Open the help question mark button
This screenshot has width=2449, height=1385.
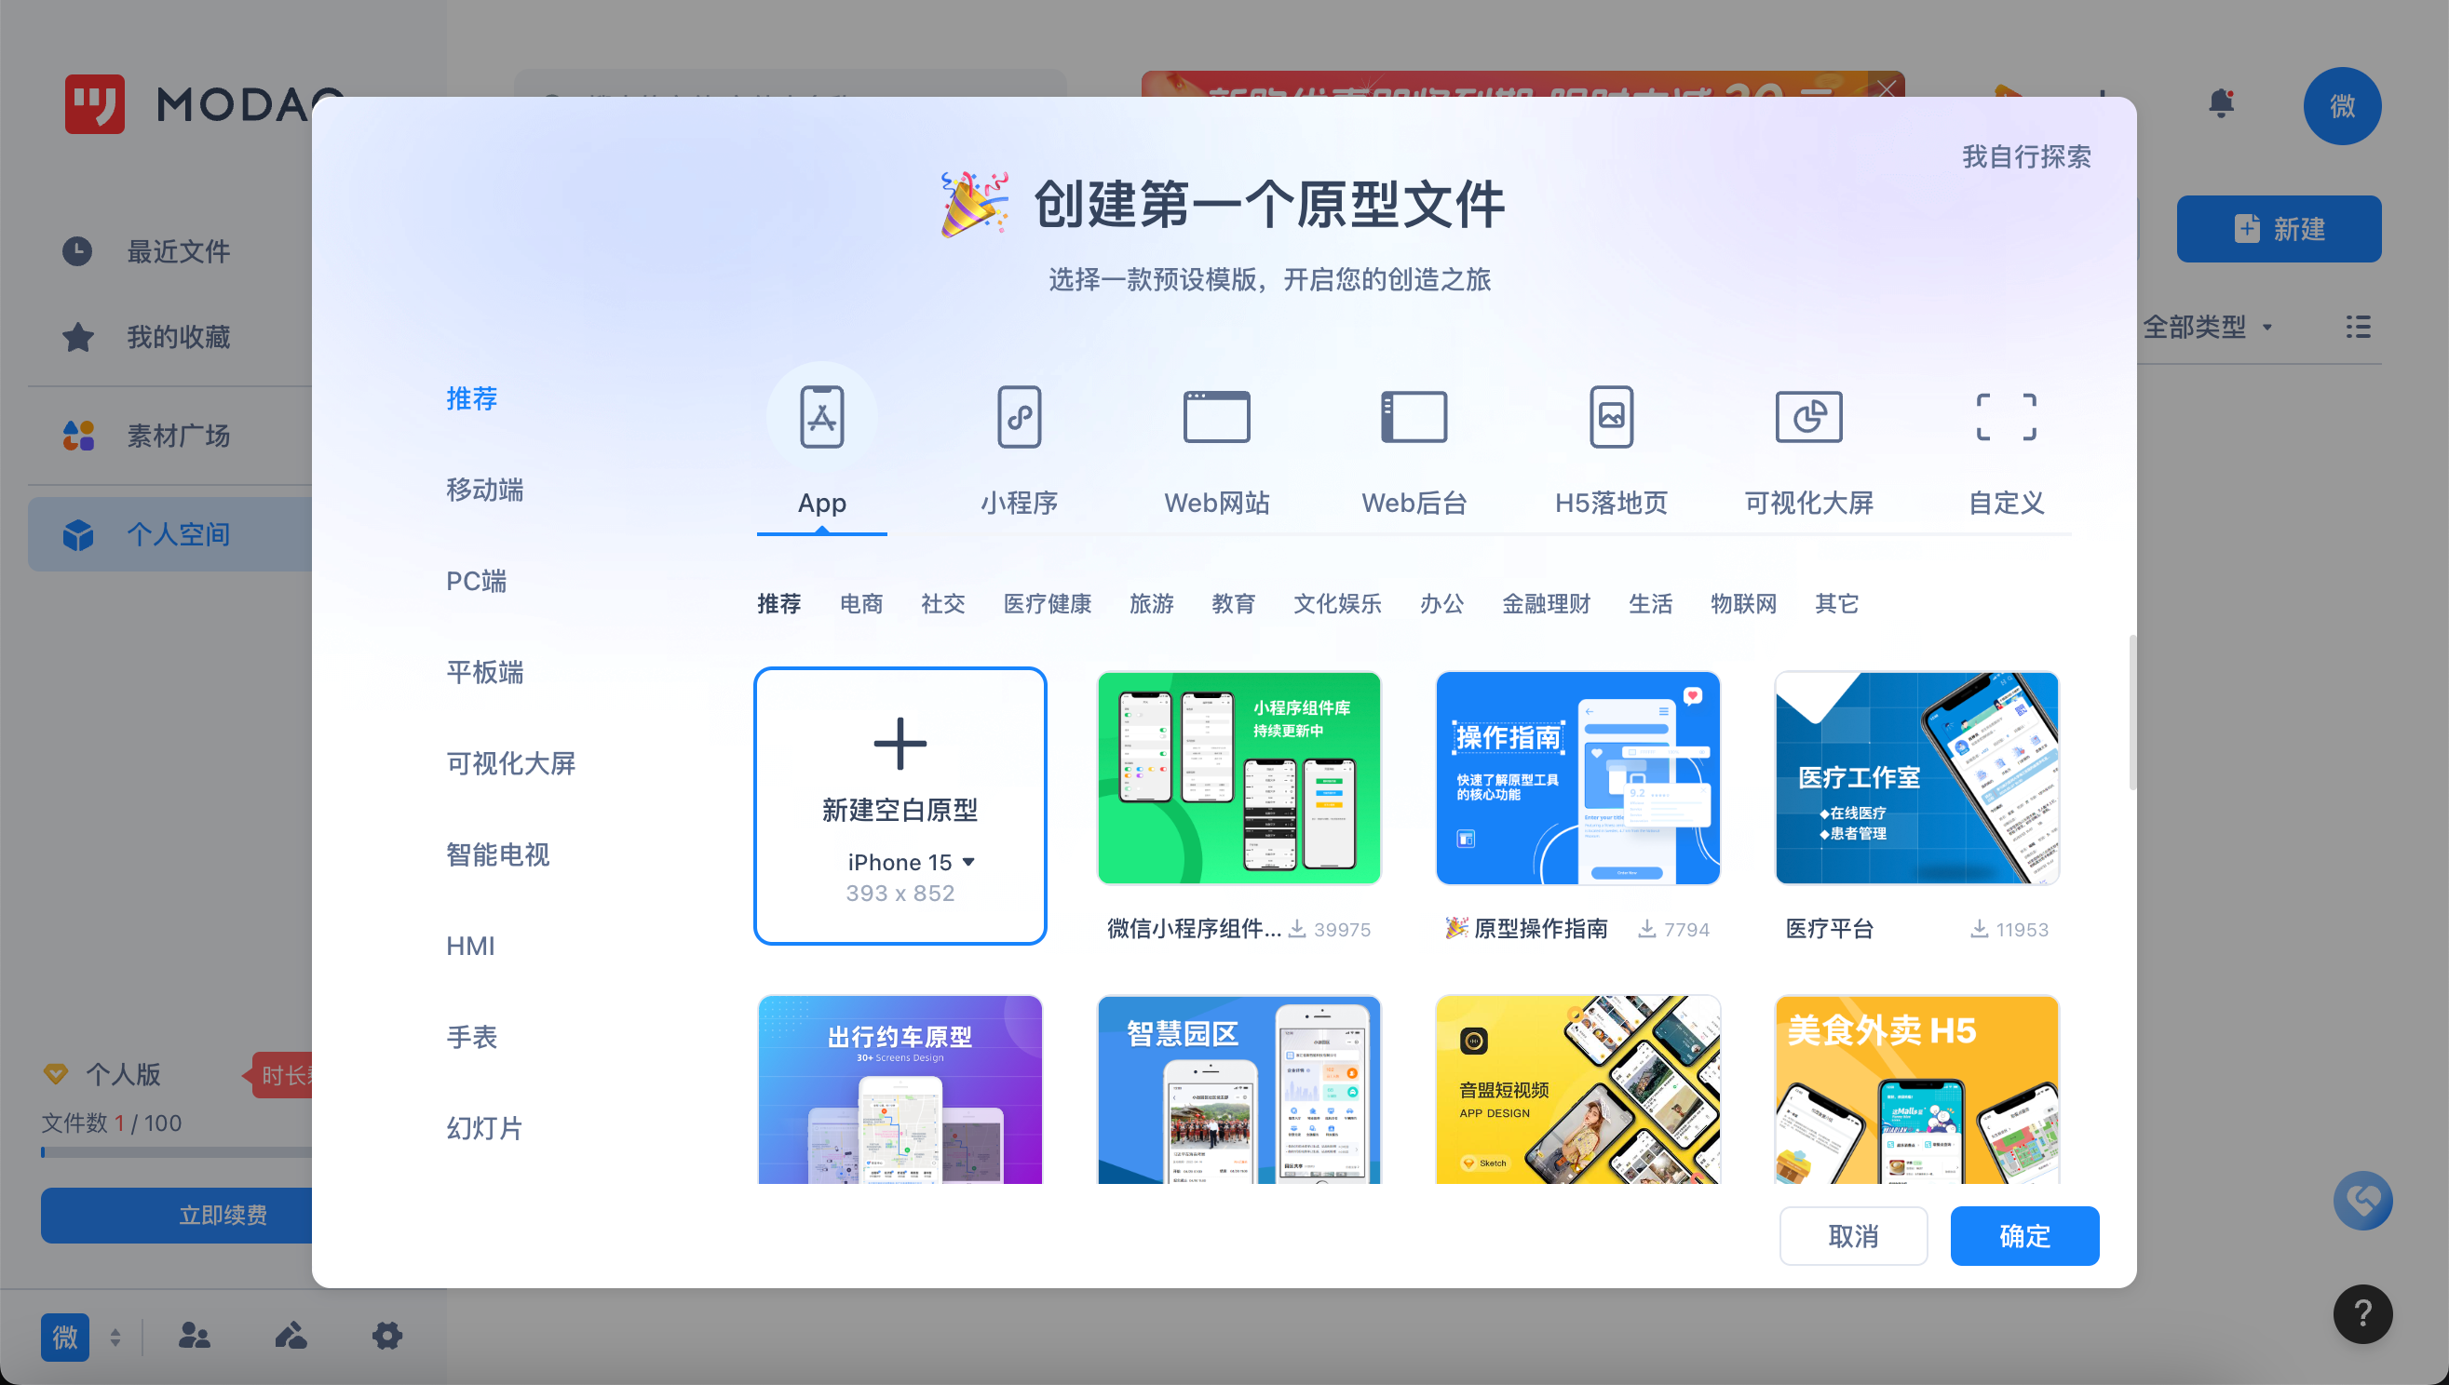[2362, 1313]
